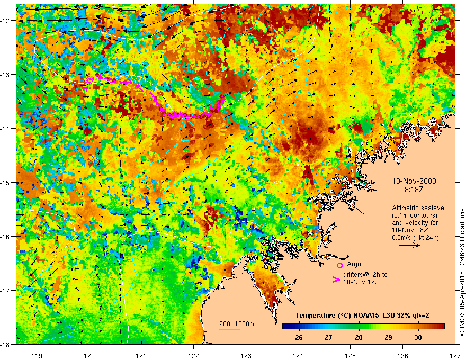Click the color bar near 30 degrees
Screen dimensions: 466x360
[x=418, y=327]
